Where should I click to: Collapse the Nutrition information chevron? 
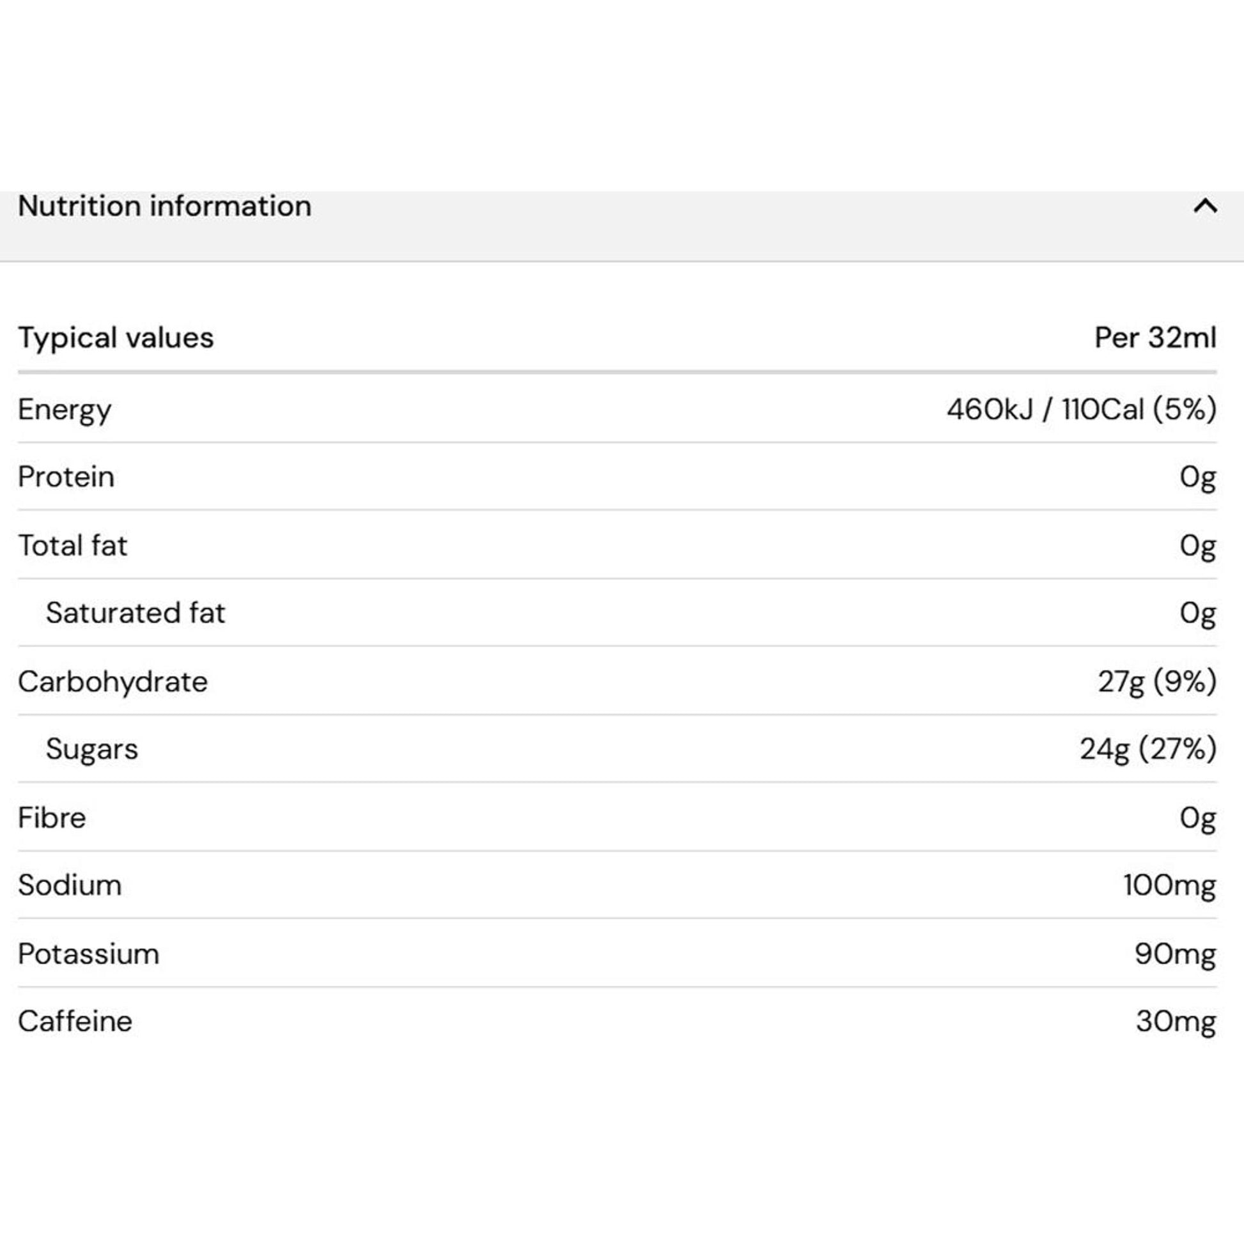click(x=1205, y=206)
